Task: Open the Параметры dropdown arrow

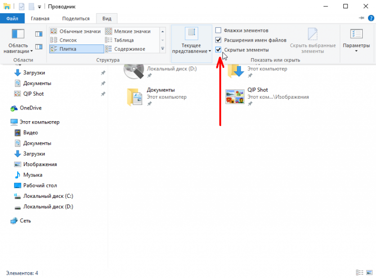Action: coord(356,51)
